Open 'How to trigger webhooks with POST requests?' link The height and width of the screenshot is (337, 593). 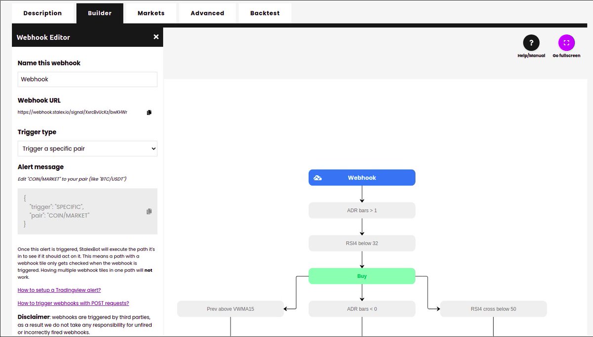pyautogui.click(x=73, y=303)
